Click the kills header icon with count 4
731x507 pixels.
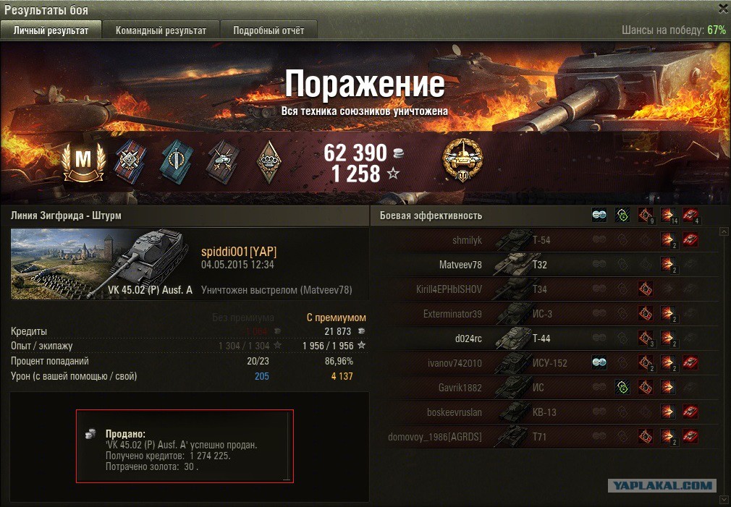pos(690,216)
